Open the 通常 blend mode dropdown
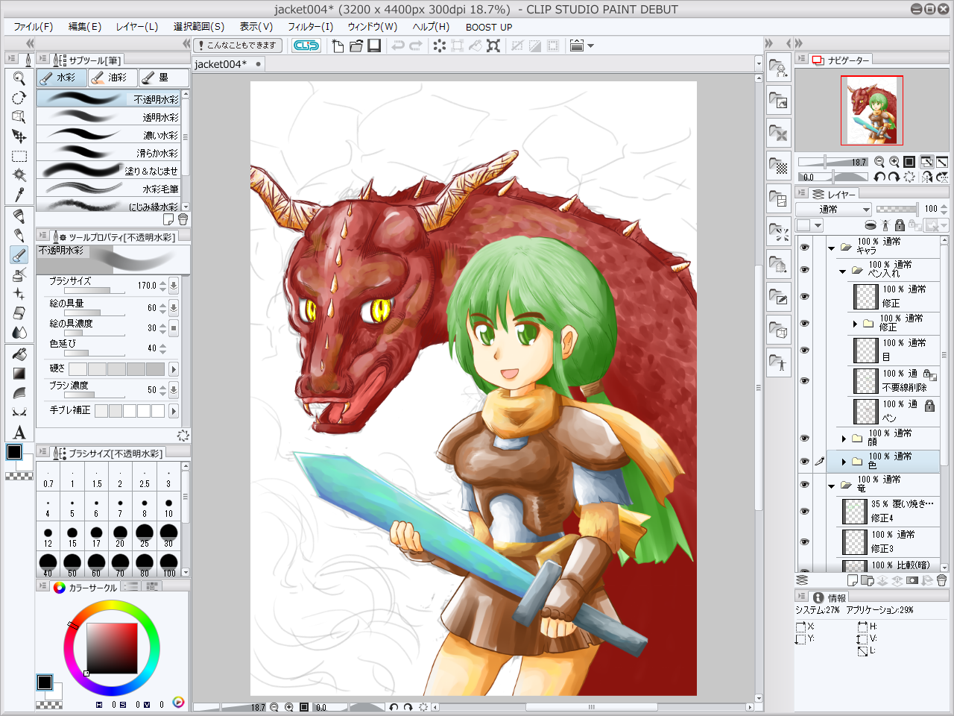 click(x=833, y=210)
